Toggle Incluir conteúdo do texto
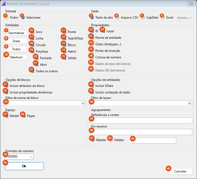197x179 pixels. (x=92, y=92)
